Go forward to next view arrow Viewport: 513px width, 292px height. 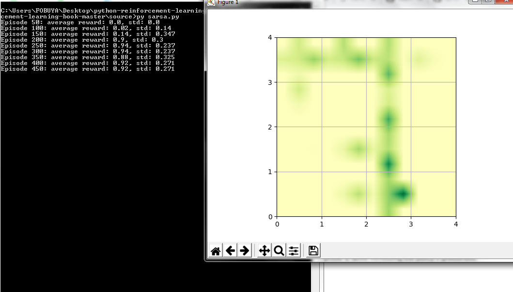(245, 251)
